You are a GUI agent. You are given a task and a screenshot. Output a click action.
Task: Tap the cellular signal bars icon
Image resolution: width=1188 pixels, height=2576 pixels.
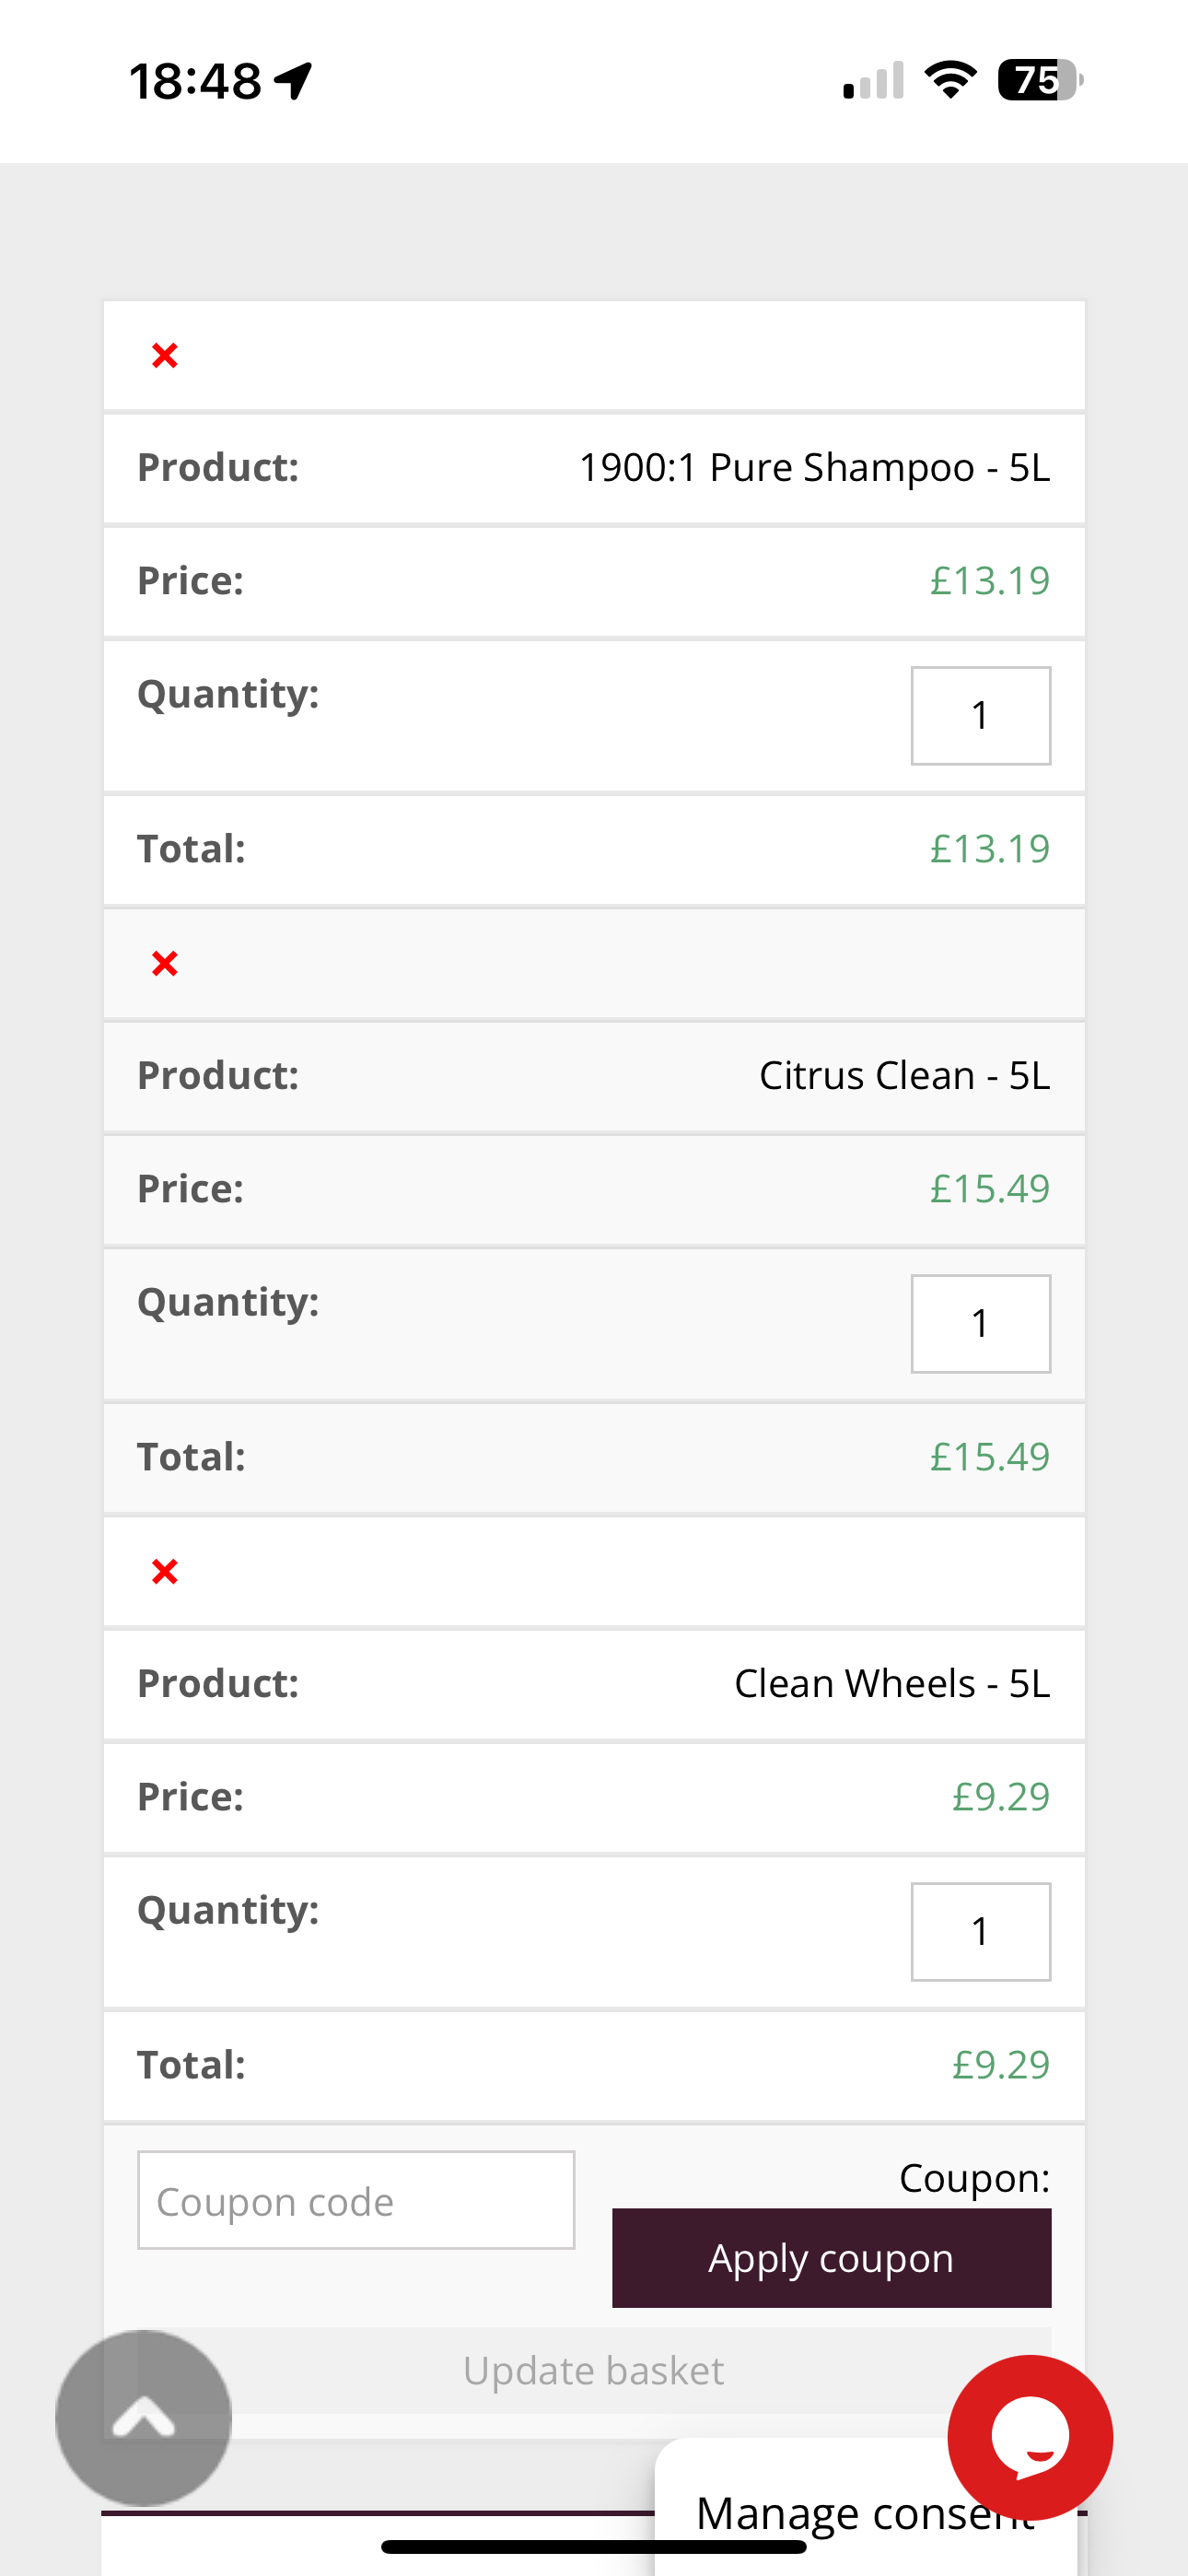pyautogui.click(x=873, y=81)
